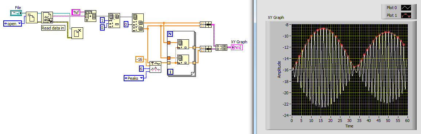Select the width constant 6

pos(141,68)
